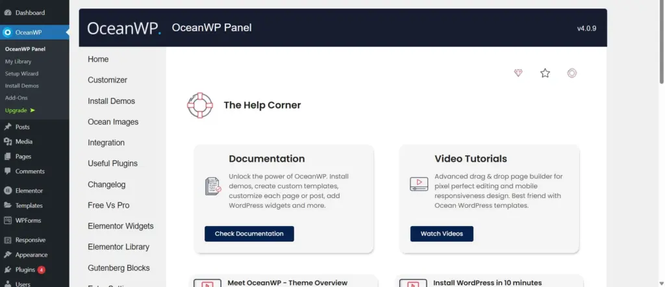Click the star rating icon
The image size is (665, 287).
545,73
